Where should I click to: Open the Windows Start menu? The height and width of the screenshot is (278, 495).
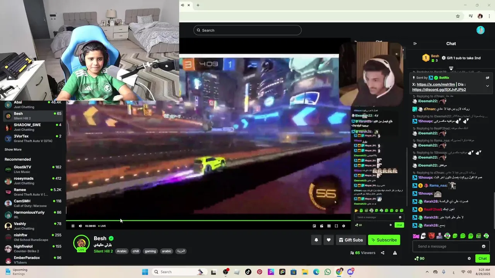pos(145,272)
